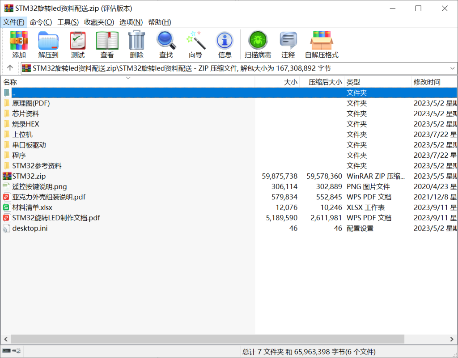The image size is (458, 358).
Task: Open the 选项(N) menu
Action: click(x=131, y=22)
